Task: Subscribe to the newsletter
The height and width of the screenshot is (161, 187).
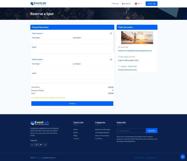Action: [152, 131]
